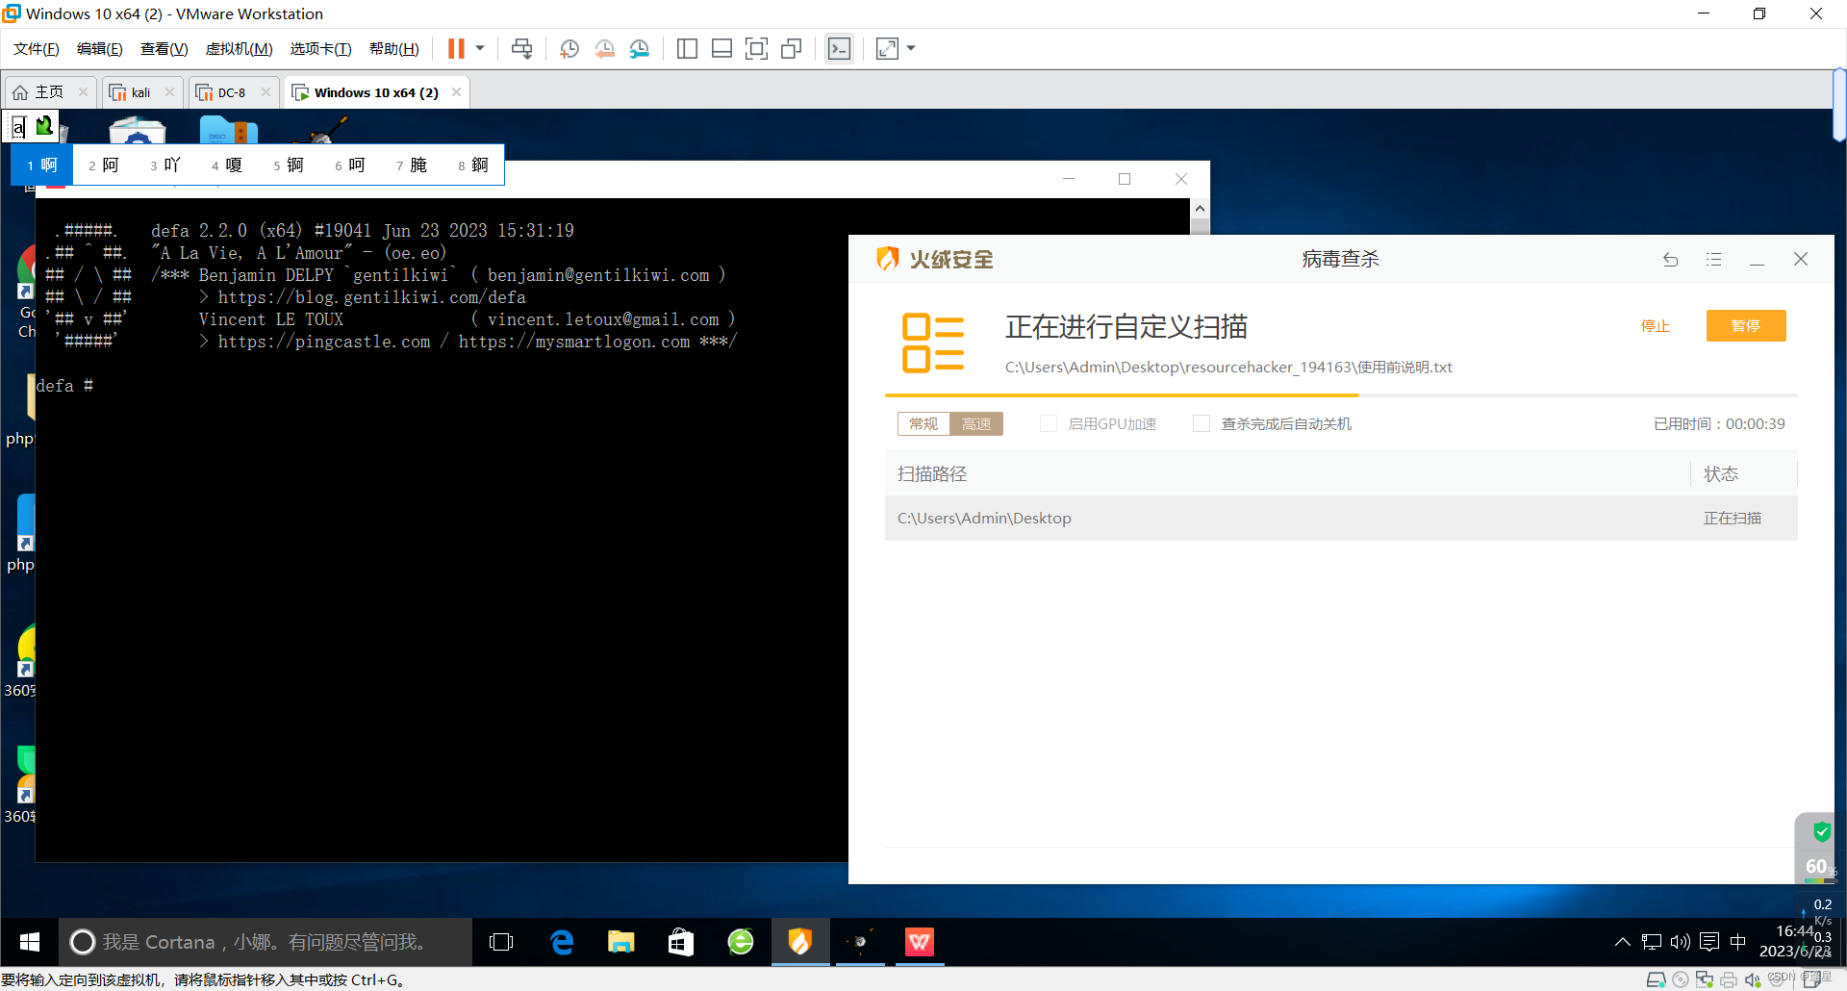The image size is (1847, 991).
Task: Open the 360 browser taskbar icon
Action: coord(741,942)
